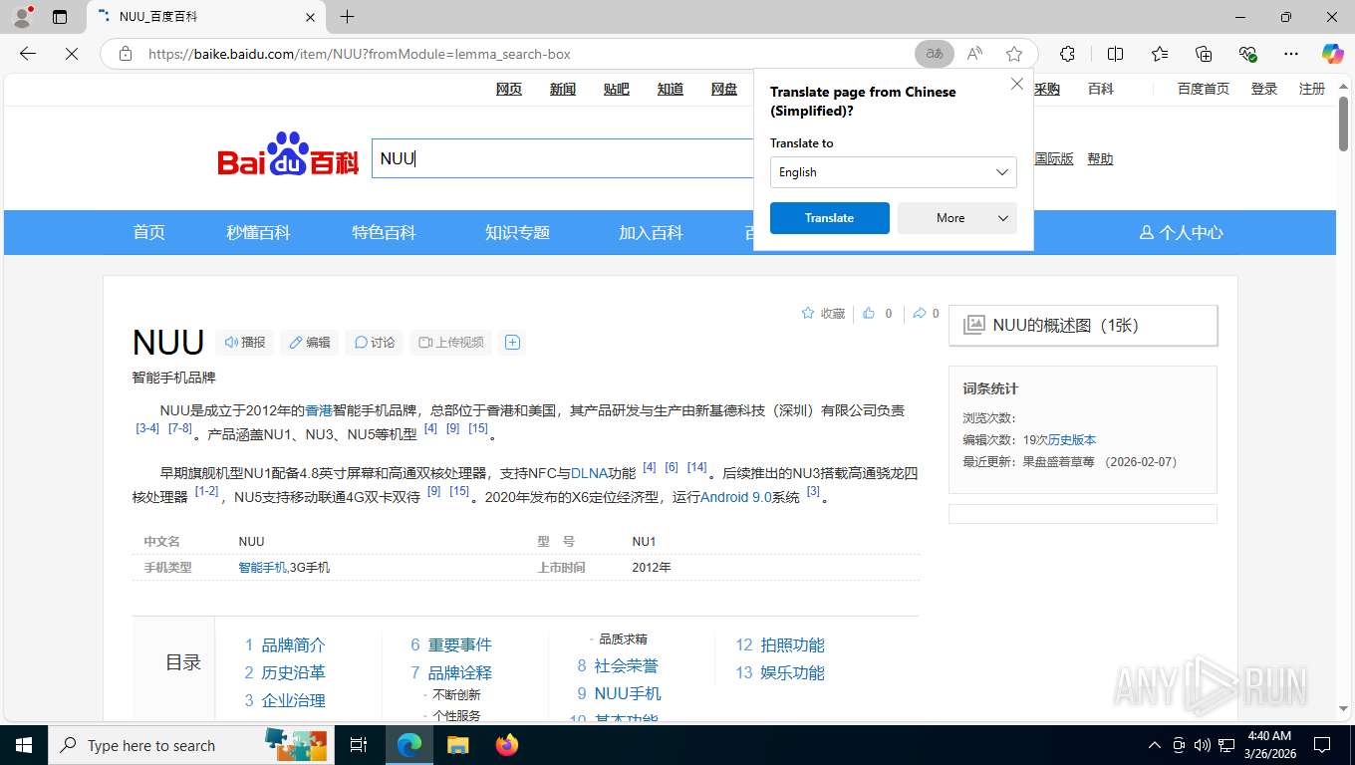
Task: Open browser extensions icon
Action: (1067, 54)
